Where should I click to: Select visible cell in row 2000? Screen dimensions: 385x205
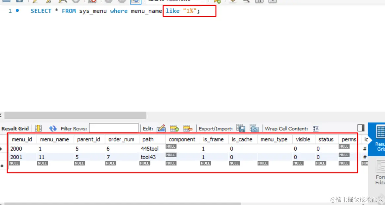click(x=304, y=149)
